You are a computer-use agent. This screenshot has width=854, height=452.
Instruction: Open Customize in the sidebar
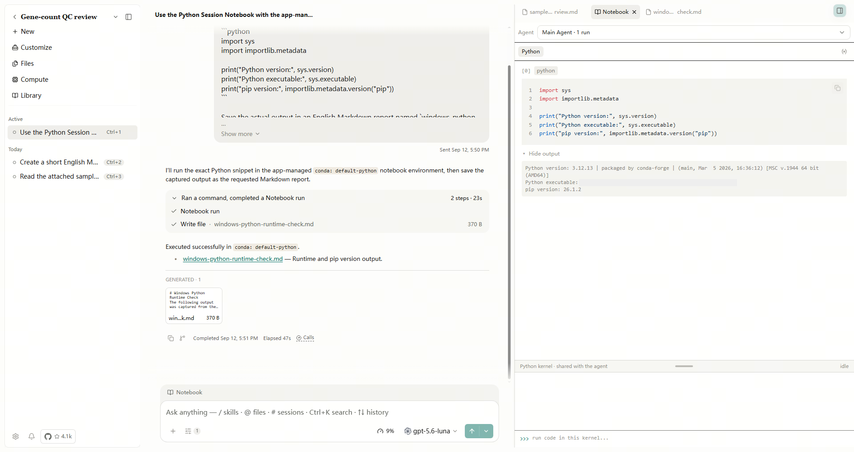point(32,48)
